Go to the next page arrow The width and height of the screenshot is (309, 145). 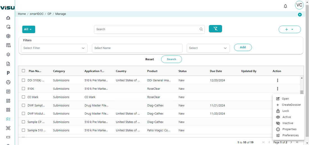click(x=291, y=142)
